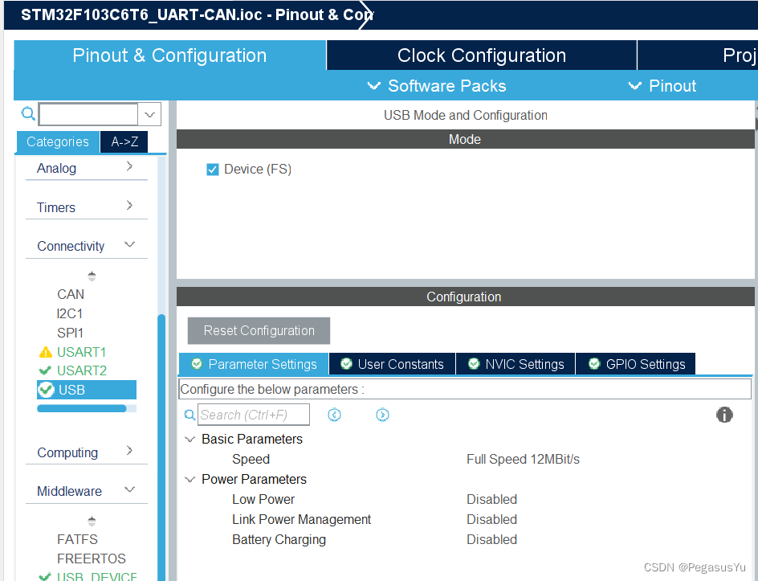Click the green check icon on GPIO Settings tab
This screenshot has height=581, width=758.
pyautogui.click(x=594, y=364)
